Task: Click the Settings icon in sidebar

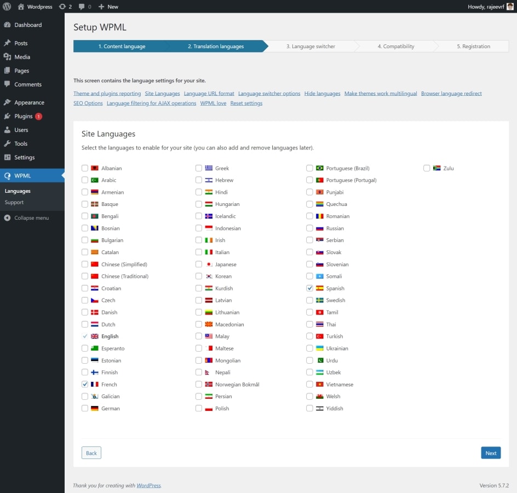Action: point(7,157)
